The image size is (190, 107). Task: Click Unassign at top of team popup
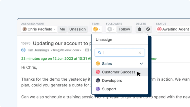pos(104,40)
